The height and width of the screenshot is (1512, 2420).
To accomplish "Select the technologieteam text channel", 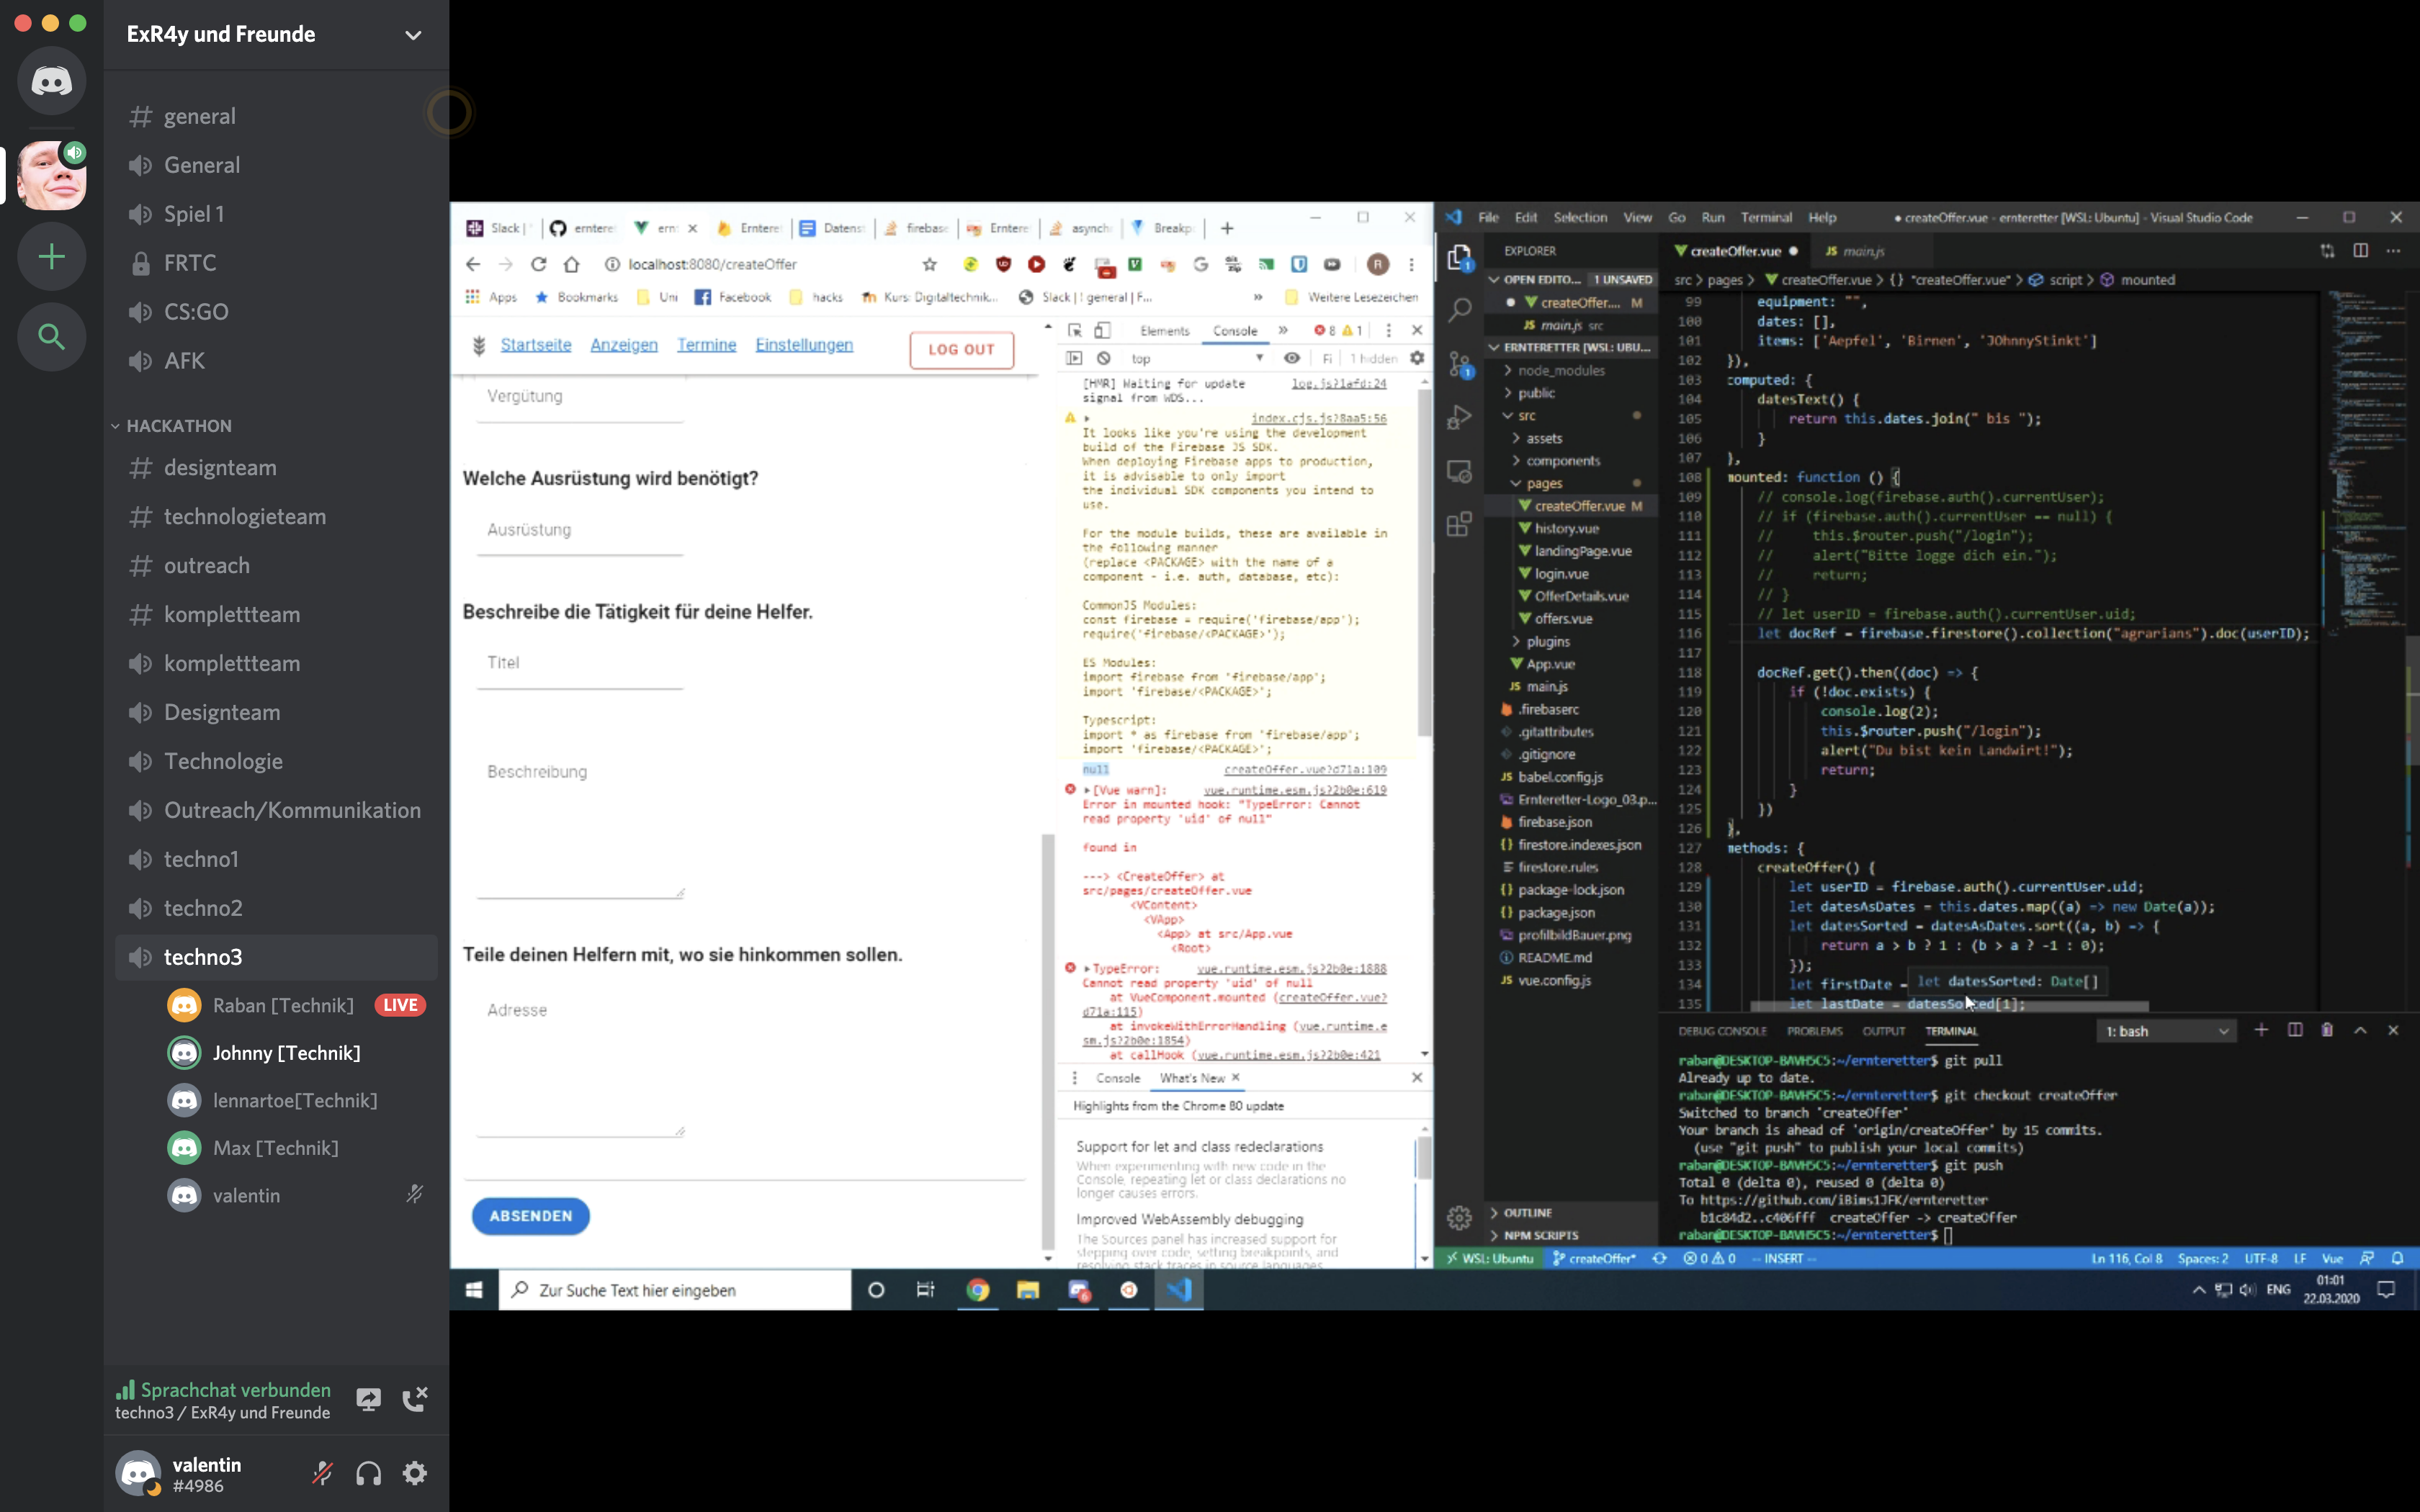I will point(244,516).
